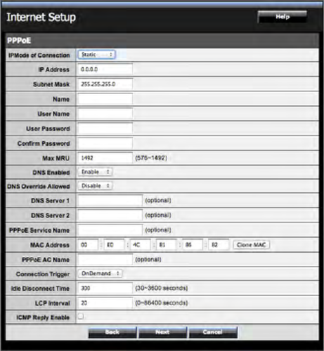Click the Back button
This screenshot has height=351, width=324.
(112, 332)
